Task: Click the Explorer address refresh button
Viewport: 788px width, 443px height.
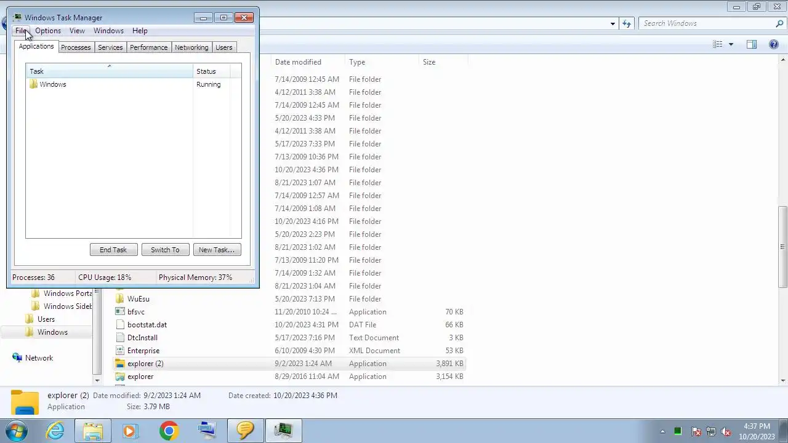Action: click(x=627, y=23)
